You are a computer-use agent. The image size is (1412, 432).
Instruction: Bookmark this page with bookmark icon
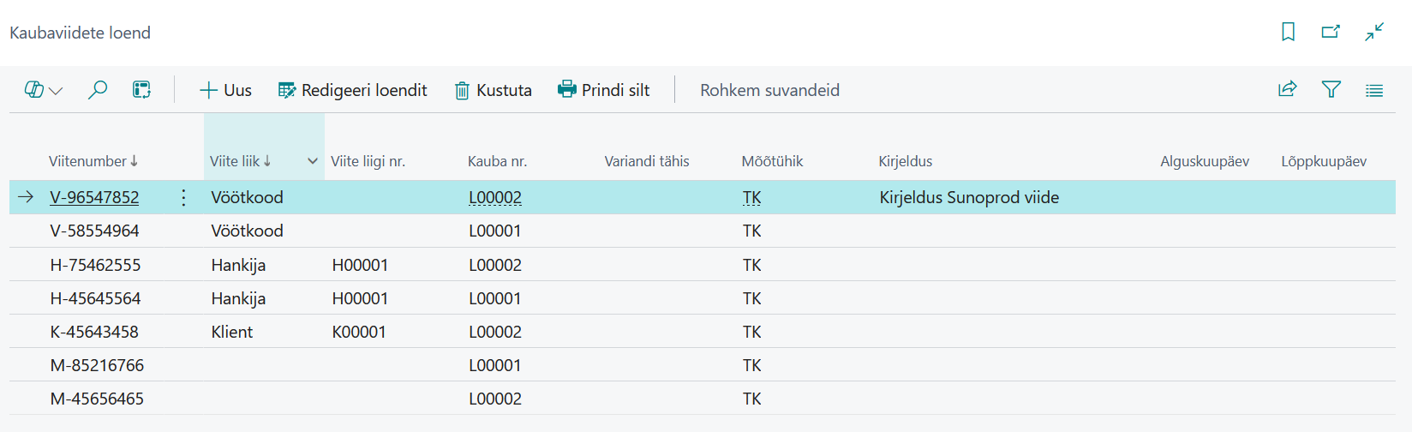click(1288, 32)
